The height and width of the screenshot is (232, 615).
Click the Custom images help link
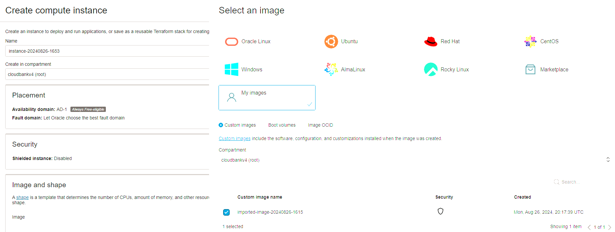[235, 138]
